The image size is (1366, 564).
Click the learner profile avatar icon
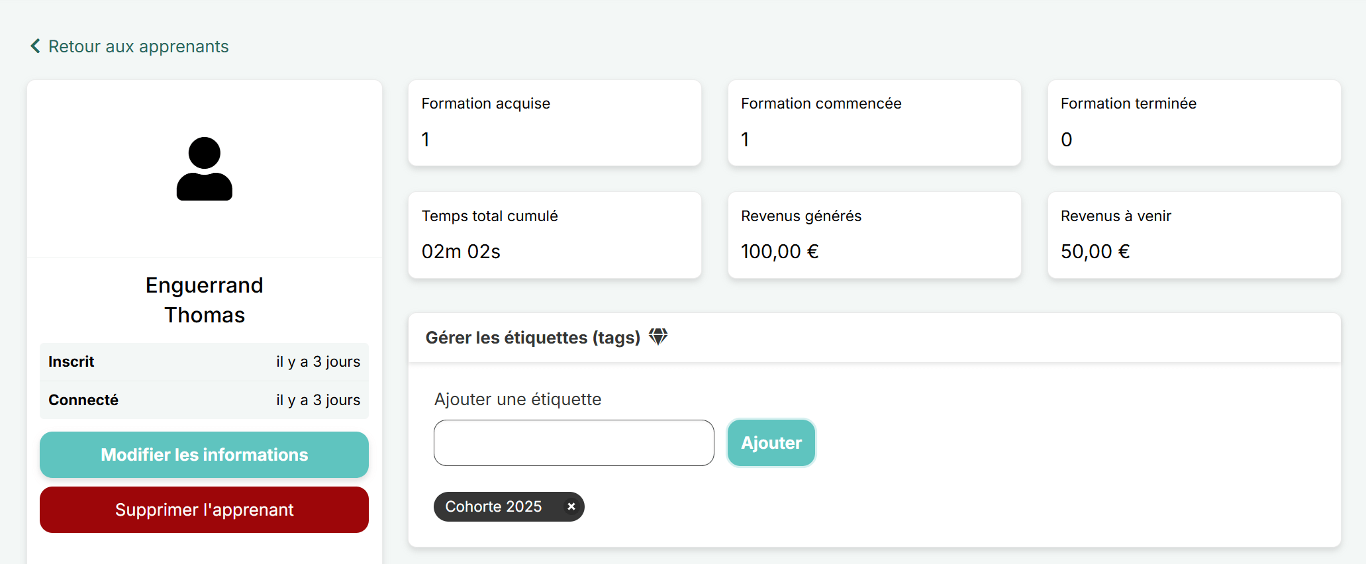(205, 169)
